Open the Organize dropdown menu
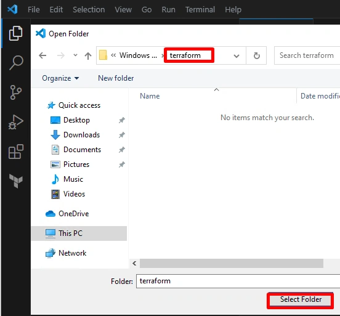This screenshot has width=340, height=316. (60, 78)
